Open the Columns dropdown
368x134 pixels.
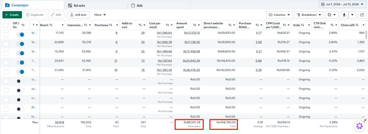point(279,15)
